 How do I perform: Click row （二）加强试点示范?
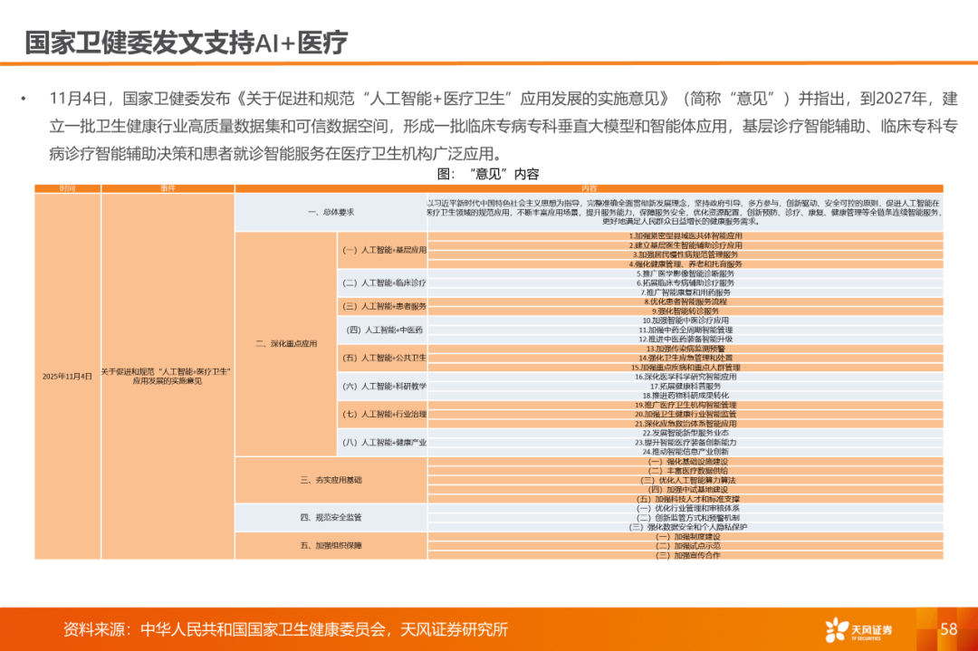point(686,546)
